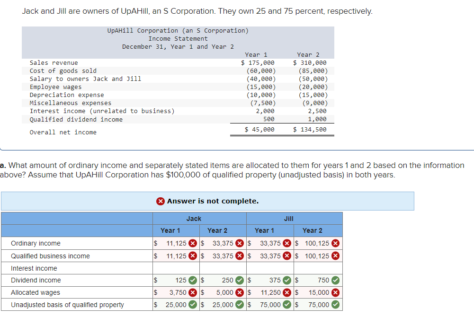Click Year 2 overall net income $ 134,500

(x=310, y=130)
